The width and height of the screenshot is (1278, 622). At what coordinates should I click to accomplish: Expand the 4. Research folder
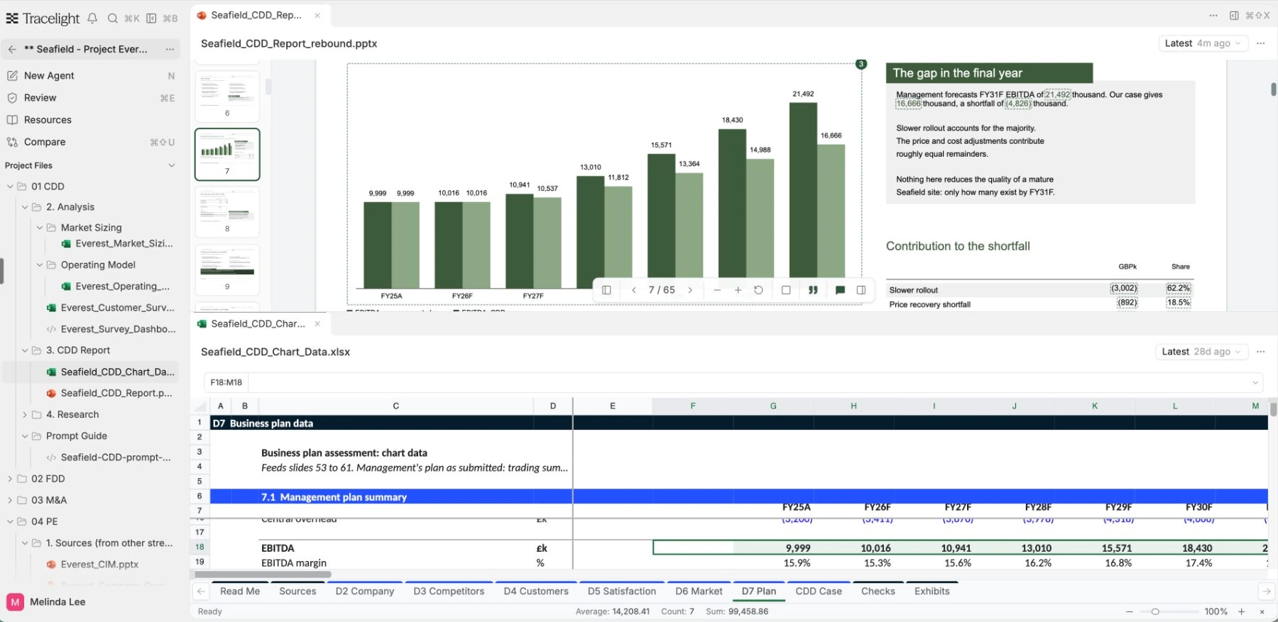click(x=25, y=415)
